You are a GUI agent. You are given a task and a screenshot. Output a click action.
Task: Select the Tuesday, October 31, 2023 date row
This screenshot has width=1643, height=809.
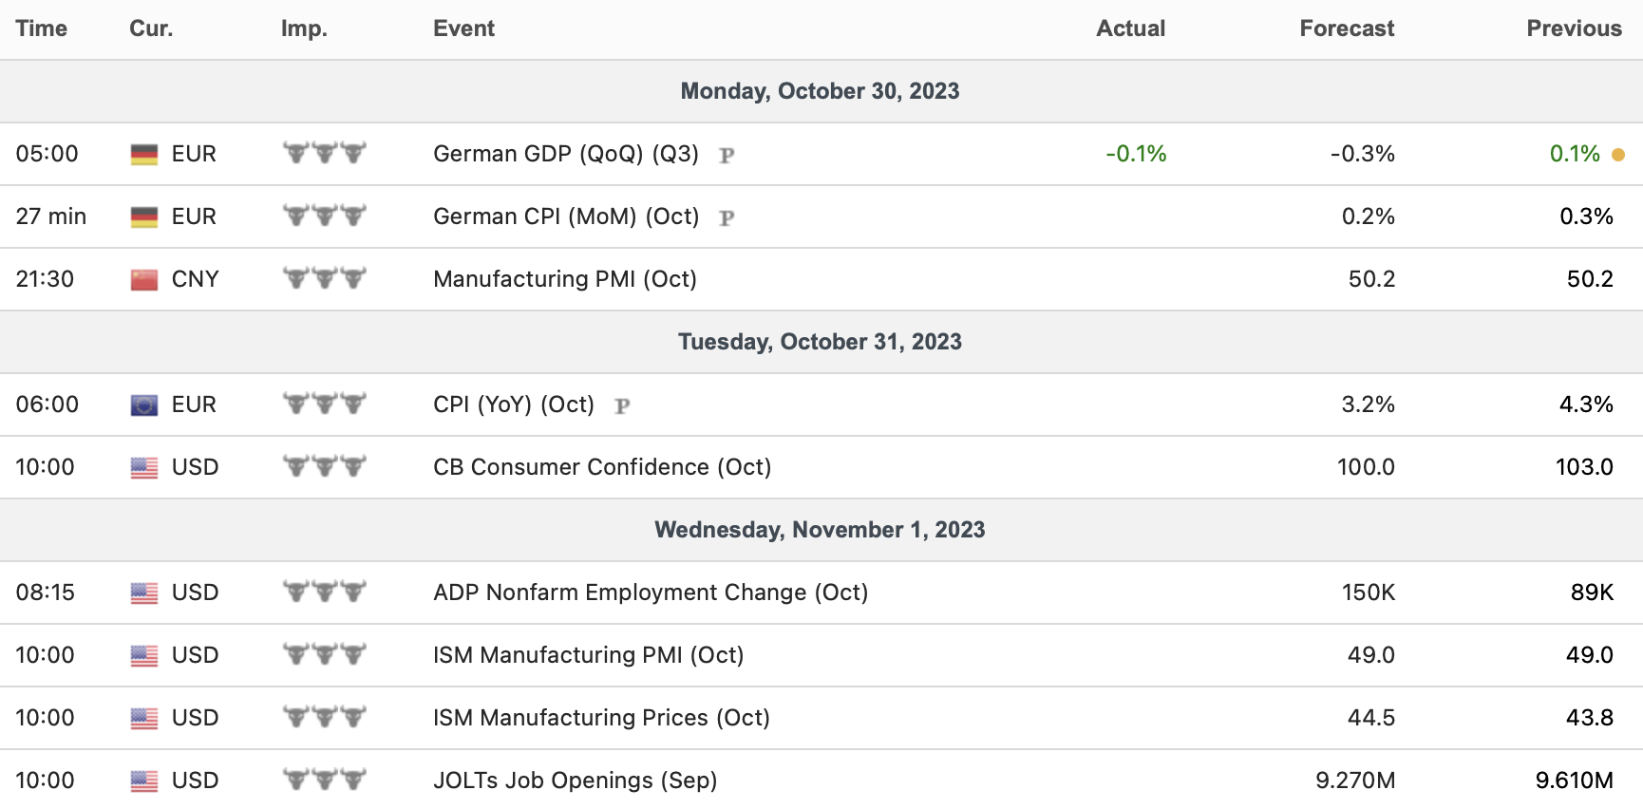820,342
